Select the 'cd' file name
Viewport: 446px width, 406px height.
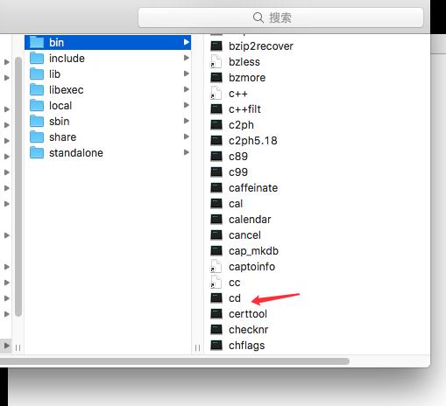[x=235, y=298]
